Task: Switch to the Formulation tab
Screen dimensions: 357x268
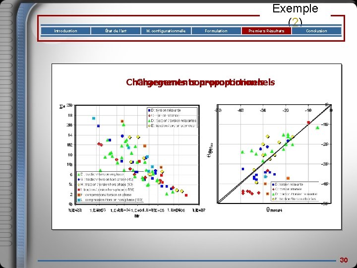Action: coord(216,31)
